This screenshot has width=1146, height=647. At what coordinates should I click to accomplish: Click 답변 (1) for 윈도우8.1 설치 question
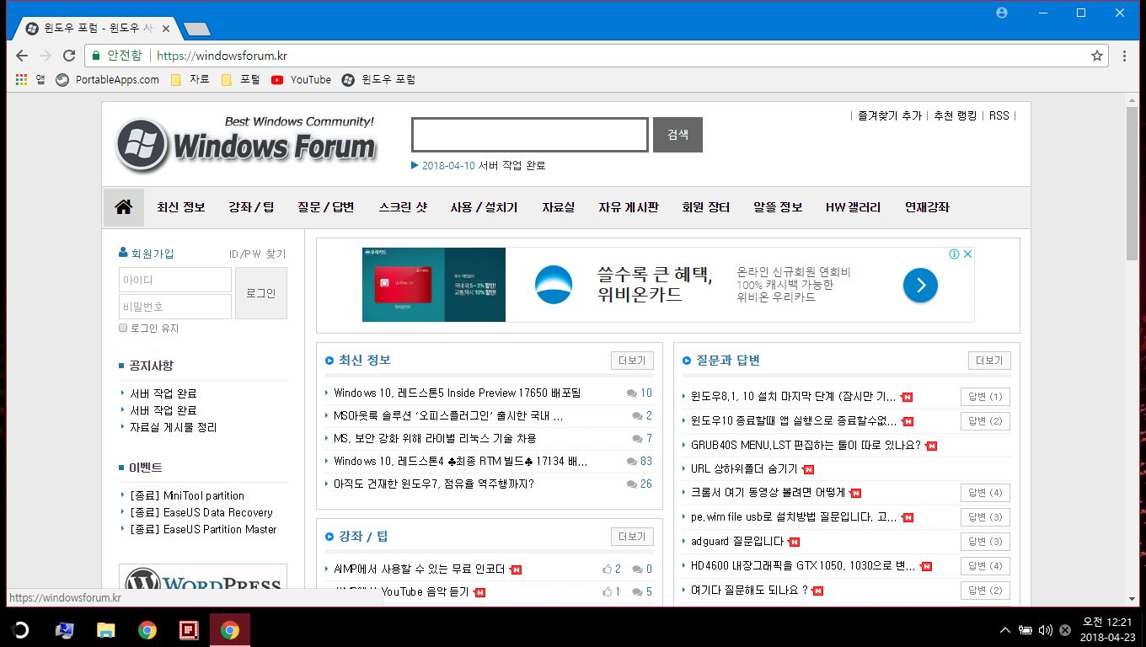point(985,397)
